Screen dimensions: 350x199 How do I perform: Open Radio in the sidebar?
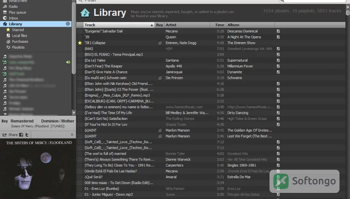pos(13,7)
